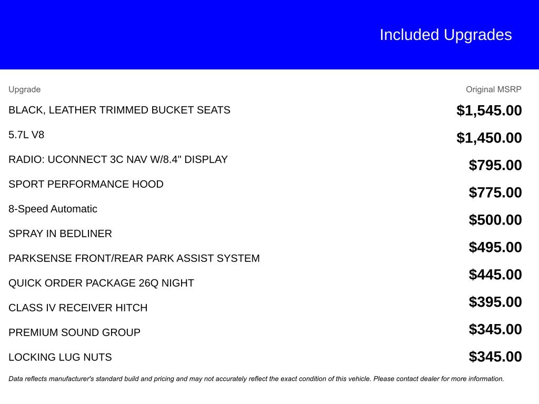Select the Class IV Receiver Hitch entry
The height and width of the screenshot is (404, 539).
pos(78,308)
